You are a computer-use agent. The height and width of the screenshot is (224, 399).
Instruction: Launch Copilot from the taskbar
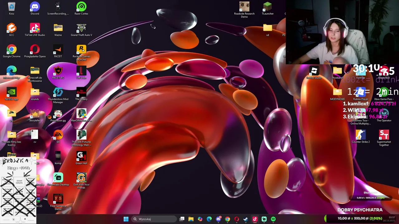pyautogui.click(x=200, y=219)
